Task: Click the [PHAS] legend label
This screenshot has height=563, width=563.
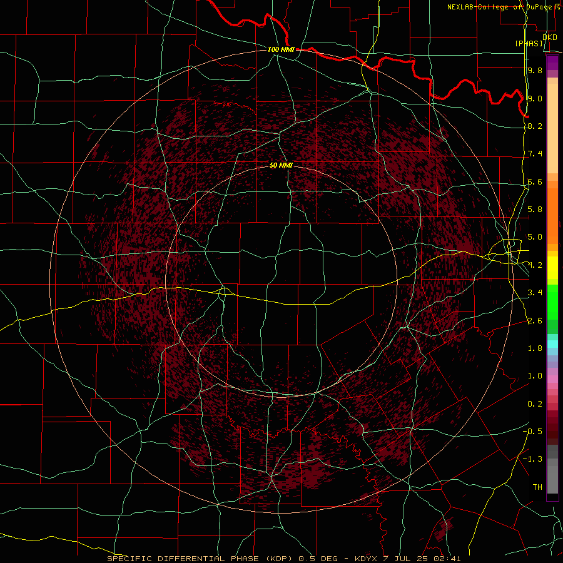Action: point(529,43)
